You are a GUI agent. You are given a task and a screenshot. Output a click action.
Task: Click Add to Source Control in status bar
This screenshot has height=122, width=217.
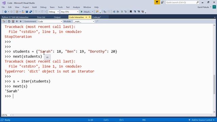click(x=202, y=120)
